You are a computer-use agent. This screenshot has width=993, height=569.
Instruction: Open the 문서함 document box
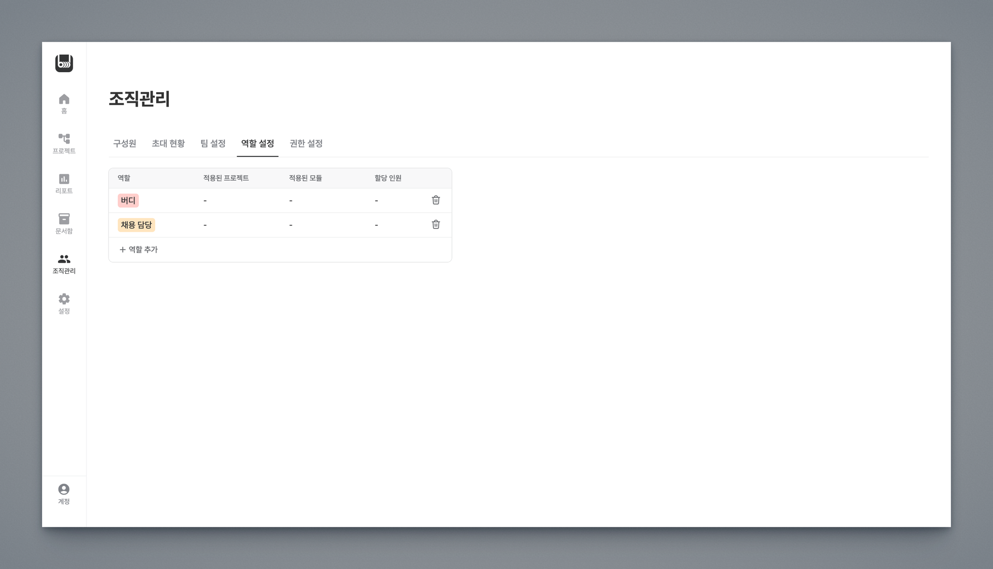point(64,223)
